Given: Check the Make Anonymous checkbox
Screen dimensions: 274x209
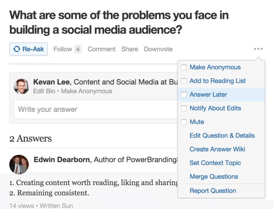Looking at the screenshot, I should pyautogui.click(x=184, y=67).
